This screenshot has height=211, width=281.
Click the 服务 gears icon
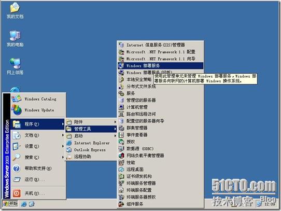(x=121, y=93)
